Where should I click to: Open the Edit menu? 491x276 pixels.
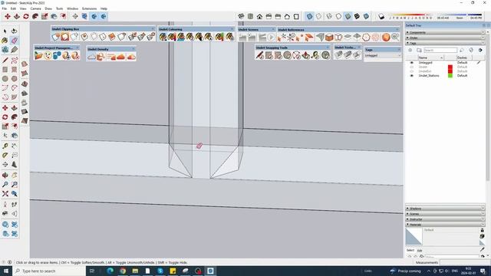(13, 8)
